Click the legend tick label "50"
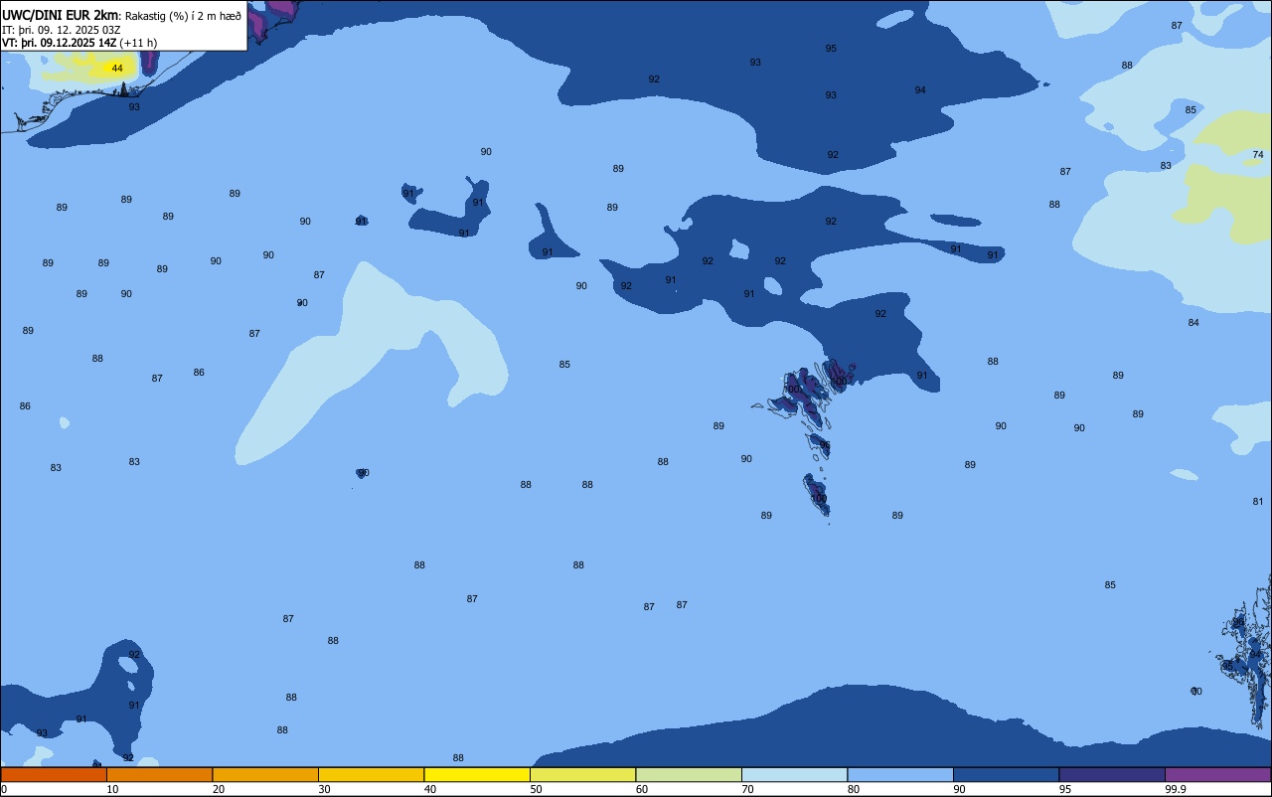The image size is (1272, 797). [536, 789]
